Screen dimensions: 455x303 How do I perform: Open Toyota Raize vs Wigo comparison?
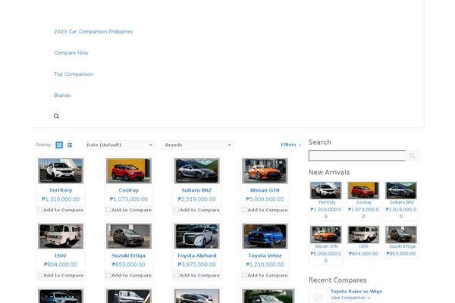356,292
